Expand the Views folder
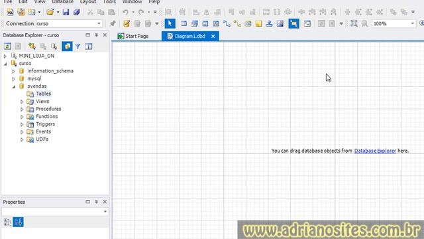 pyautogui.click(x=22, y=102)
